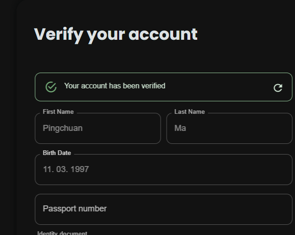This screenshot has width=295, height=235.
Task: Click the "11. 03. 1997" birth date value
Action: coord(66,170)
